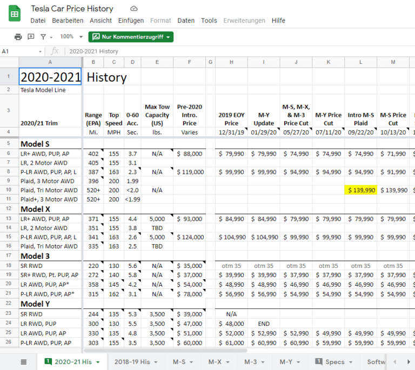Select the $ 124,000 price cell
415x370 pixels.
[x=190, y=237]
